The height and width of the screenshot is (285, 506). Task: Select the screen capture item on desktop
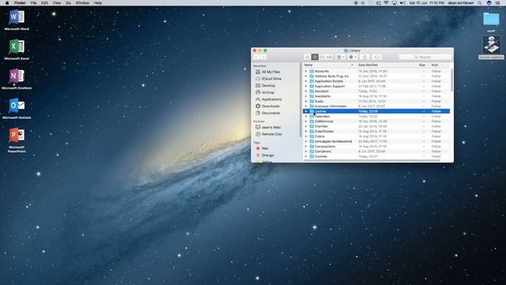491,44
